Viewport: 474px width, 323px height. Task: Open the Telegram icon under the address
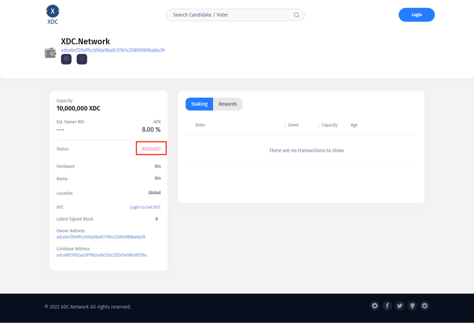tap(66, 59)
